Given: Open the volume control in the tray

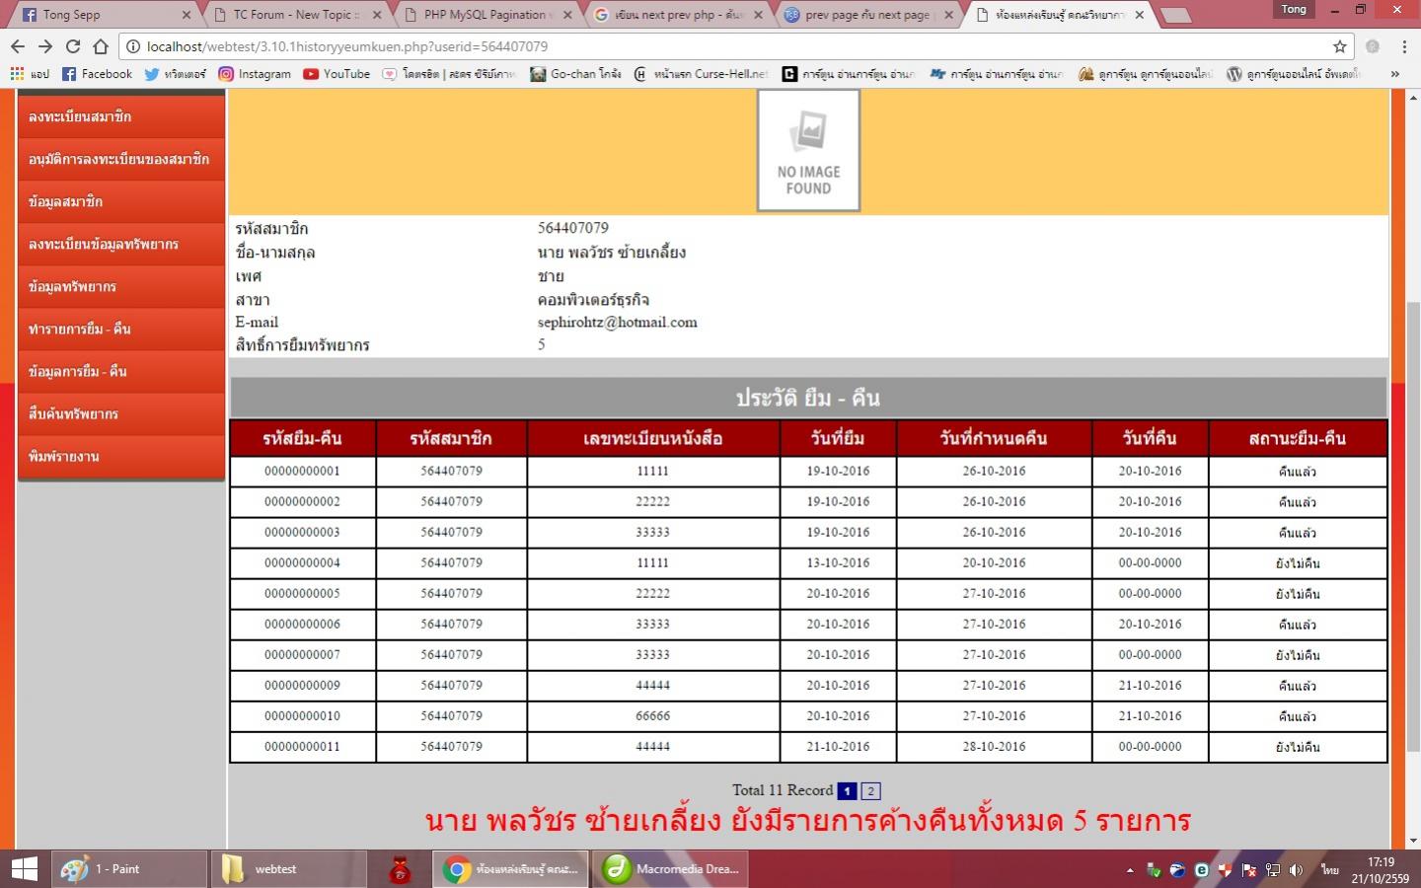Looking at the screenshot, I should [x=1296, y=870].
